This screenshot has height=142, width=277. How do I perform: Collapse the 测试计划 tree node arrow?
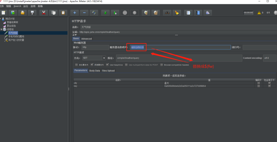(x=1, y=19)
